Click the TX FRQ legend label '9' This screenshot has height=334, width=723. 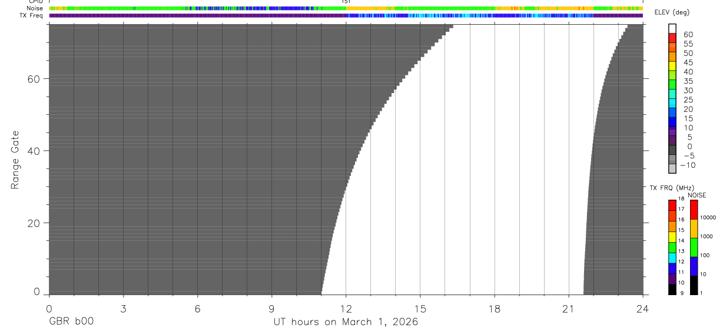pyautogui.click(x=682, y=293)
